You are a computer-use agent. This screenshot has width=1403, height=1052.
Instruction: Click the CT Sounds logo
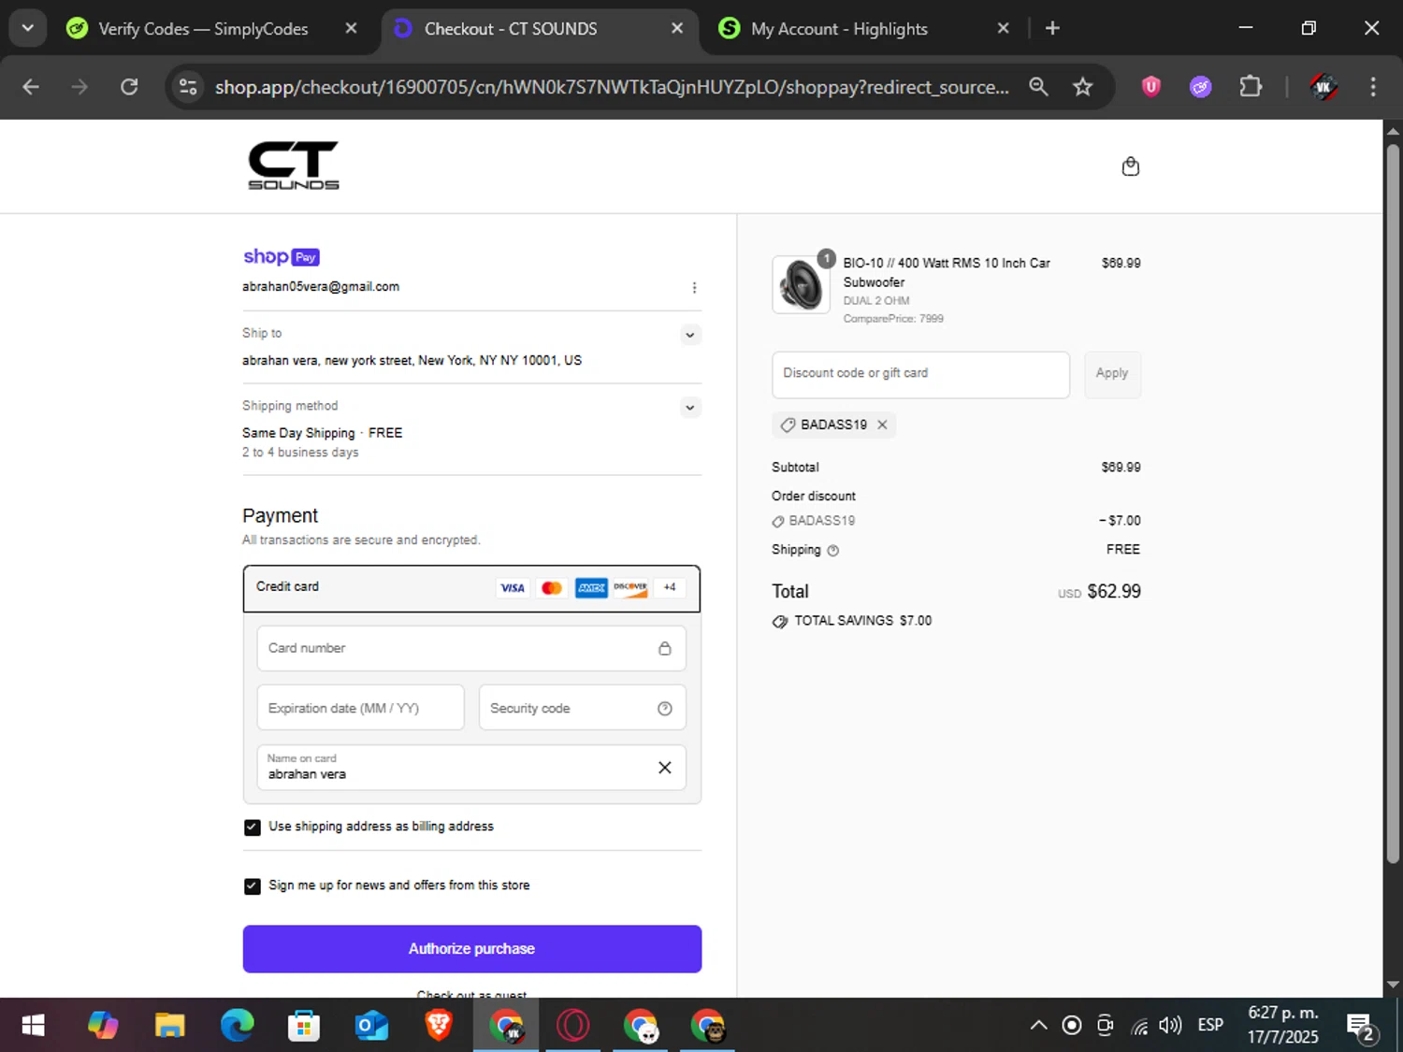pyautogui.click(x=294, y=166)
